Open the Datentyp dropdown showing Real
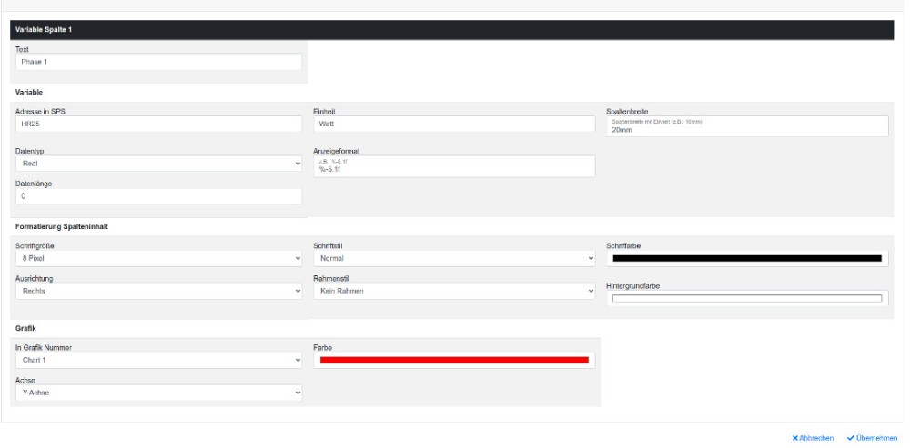 pos(158,164)
